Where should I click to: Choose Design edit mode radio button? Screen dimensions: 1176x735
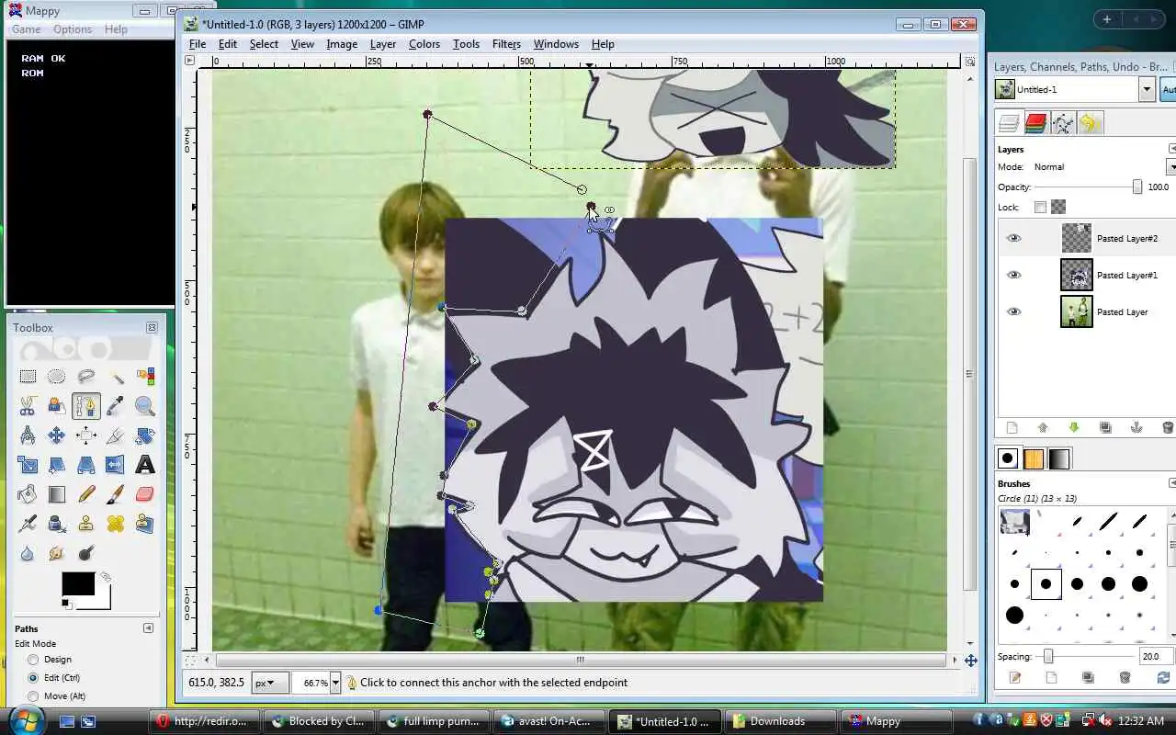[34, 660]
